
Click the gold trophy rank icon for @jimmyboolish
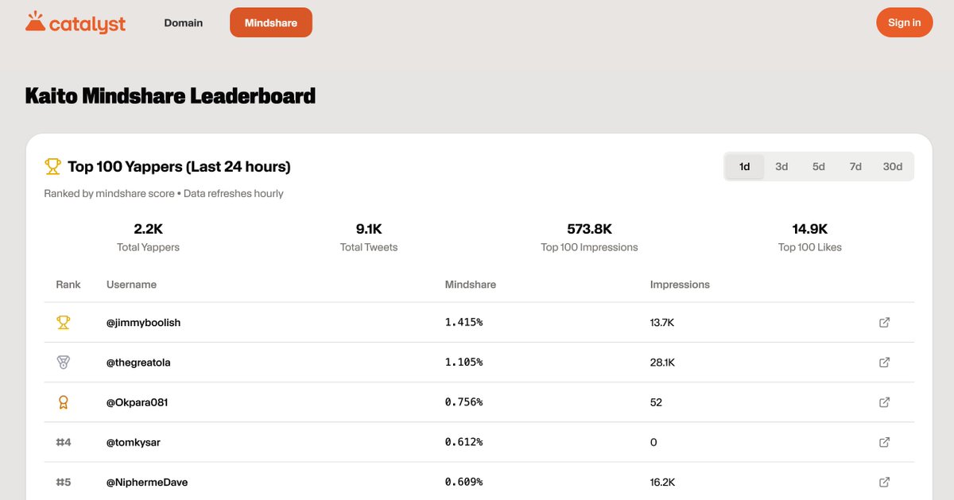(63, 322)
